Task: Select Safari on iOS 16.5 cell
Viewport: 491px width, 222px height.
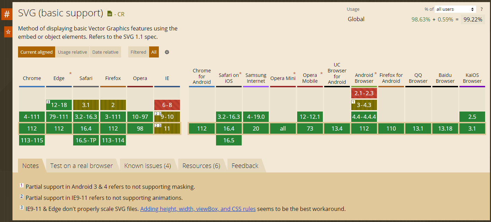Action: pos(229,140)
